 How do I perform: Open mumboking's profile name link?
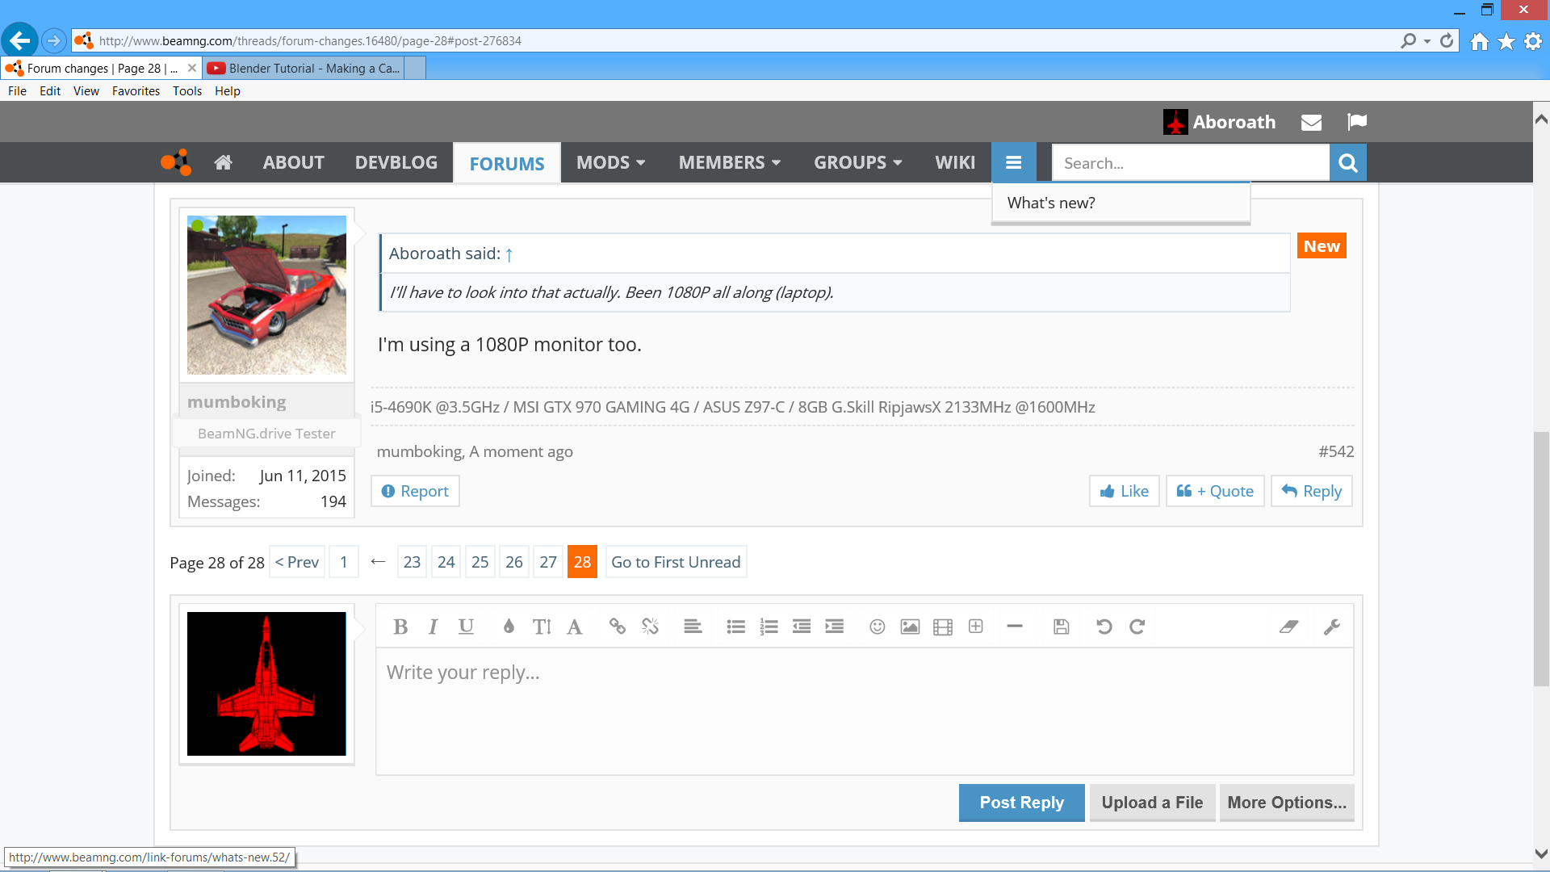coord(237,402)
